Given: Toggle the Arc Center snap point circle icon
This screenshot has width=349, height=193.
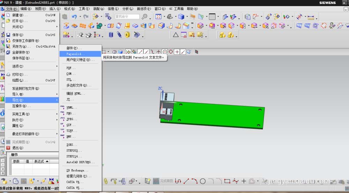Looking at the screenshot, I should click(x=165, y=52).
